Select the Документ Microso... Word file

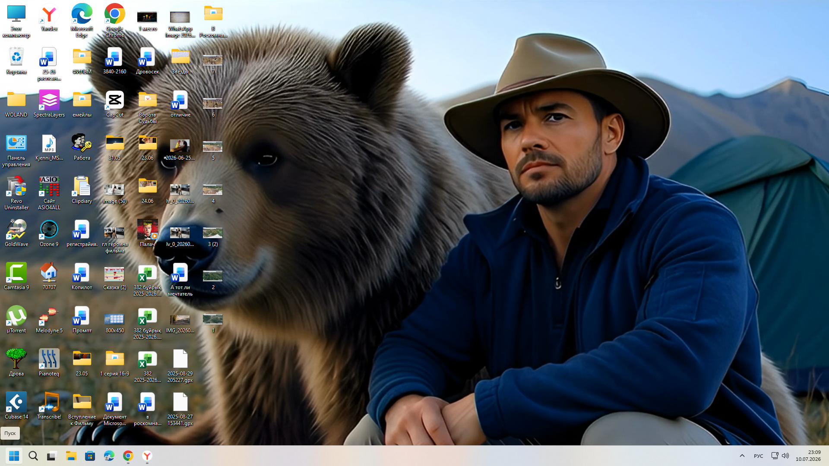(x=115, y=409)
